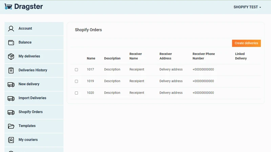Viewport: 271px width, 152px height.
Task: Click the Name column header
Action: [91, 58]
